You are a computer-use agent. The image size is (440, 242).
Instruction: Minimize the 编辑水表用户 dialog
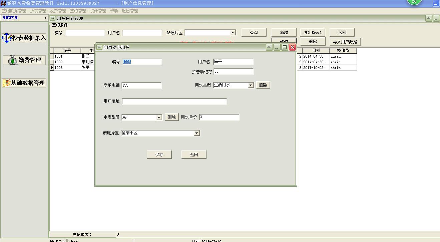coord(277,47)
